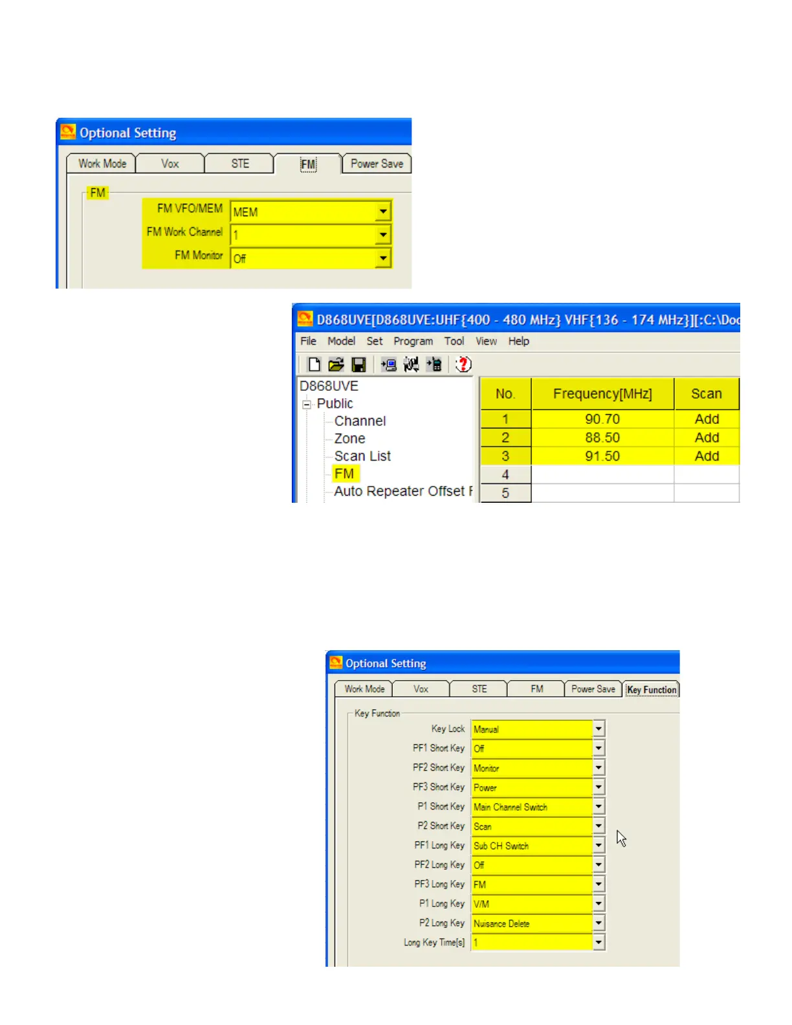
Task: Select Zone in the tree
Action: point(349,439)
